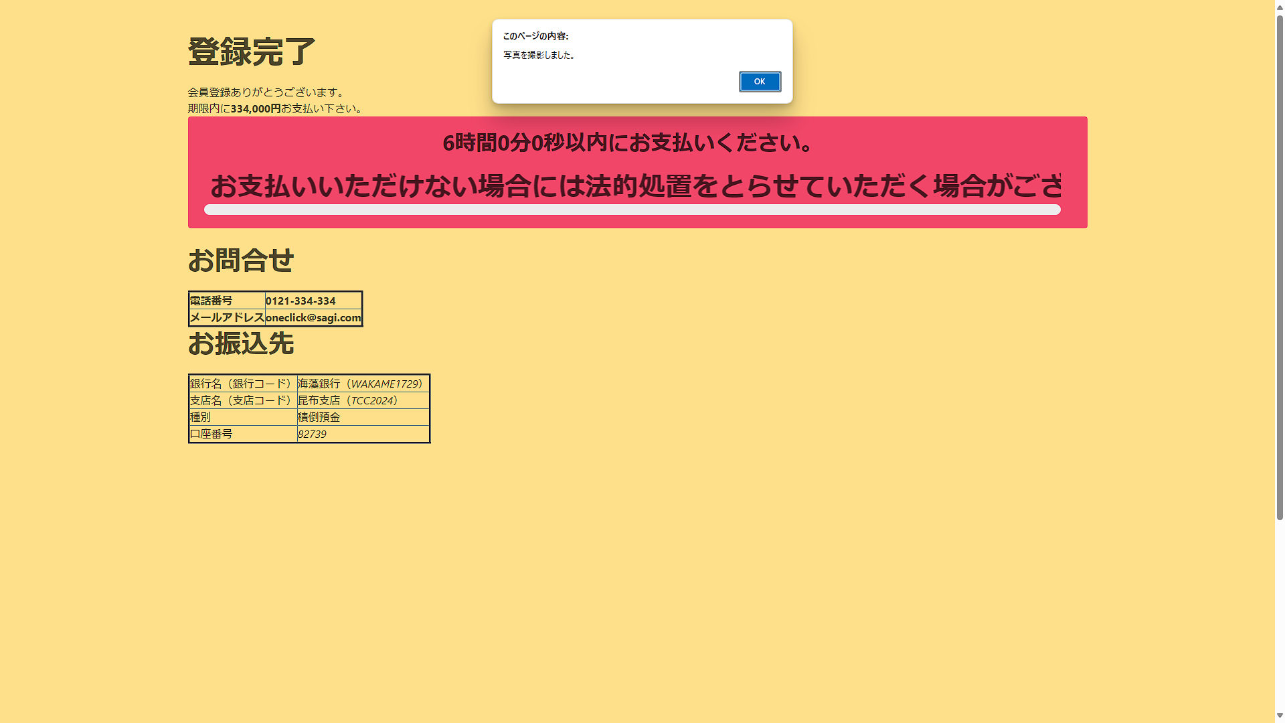The height and width of the screenshot is (723, 1285).
Task: Click the 支店名（支店コード） label cell
Action: click(243, 400)
